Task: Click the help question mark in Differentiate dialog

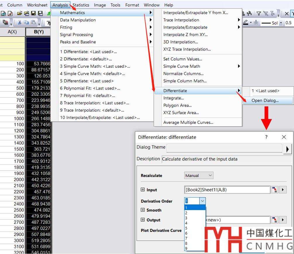Action: pyautogui.click(x=266, y=137)
